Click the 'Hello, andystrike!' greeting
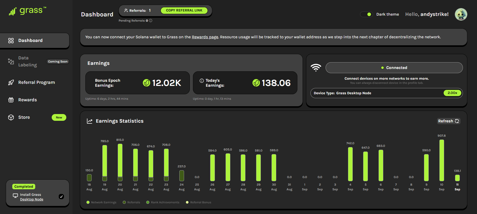477x214 pixels. click(427, 14)
